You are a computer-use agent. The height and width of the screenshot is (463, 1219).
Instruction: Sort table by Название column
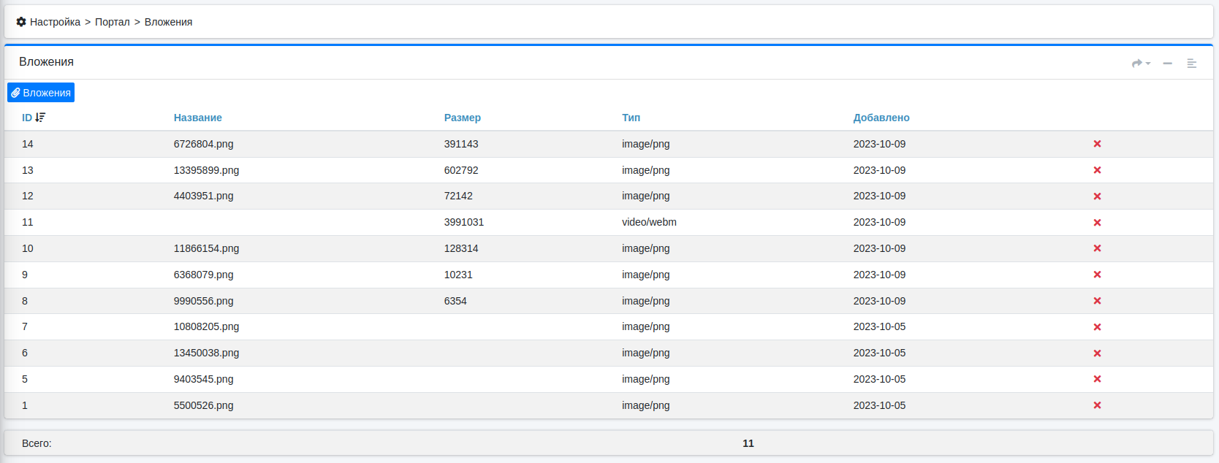(x=197, y=118)
